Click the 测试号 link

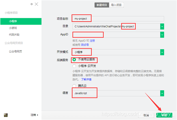point(85,45)
